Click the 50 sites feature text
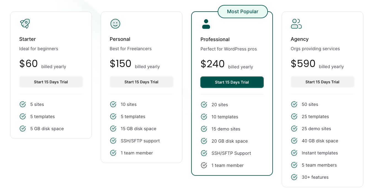 click(310, 104)
